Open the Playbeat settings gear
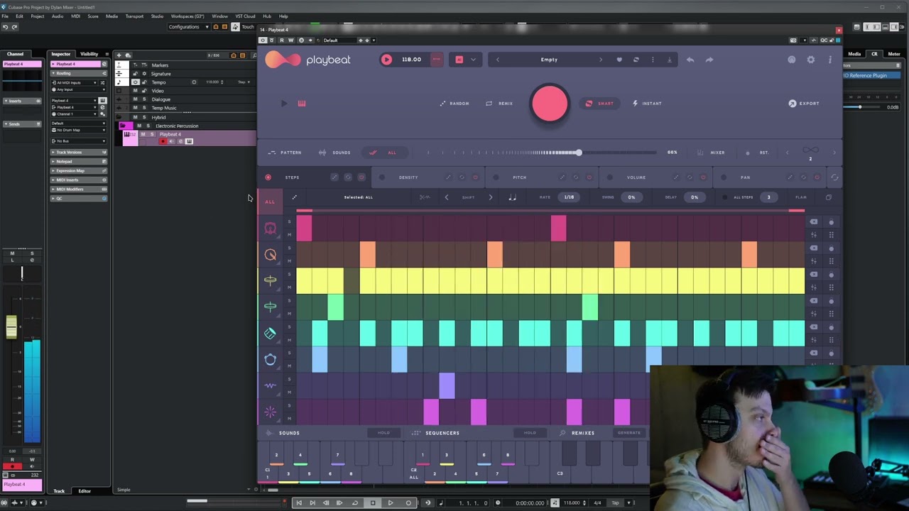The width and height of the screenshot is (909, 511). [811, 60]
